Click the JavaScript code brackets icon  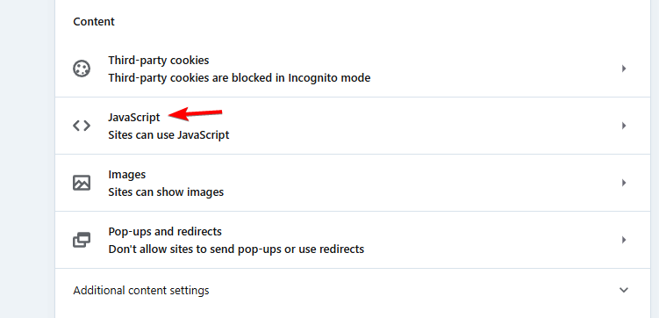coord(82,126)
